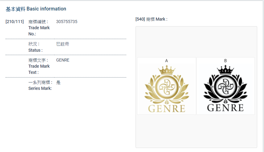Image resolution: width=264 pixels, height=152 pixels.
Task: Click the small black leaf above GENRE
Action: click(x=225, y=101)
